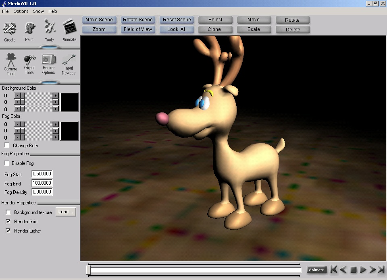
Task: Activate the Select button
Action: [x=215, y=20]
